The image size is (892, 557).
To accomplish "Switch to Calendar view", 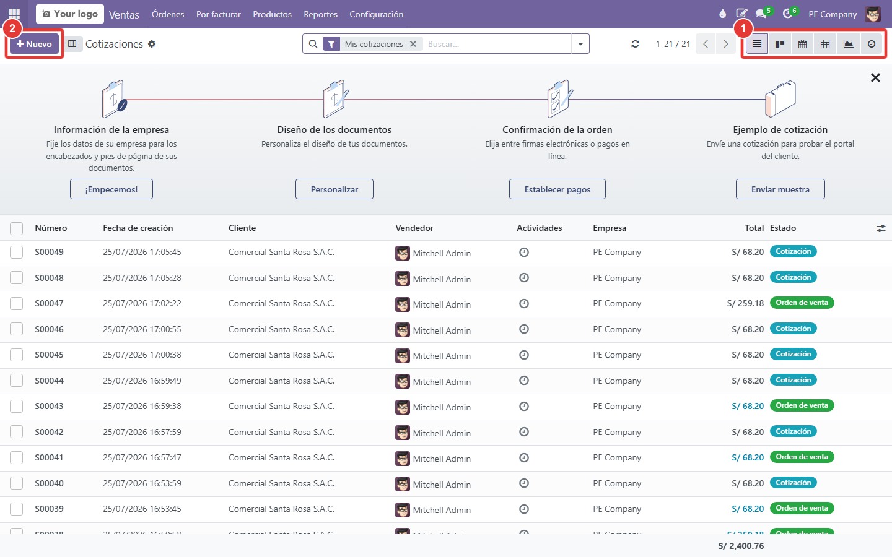I will pos(802,44).
